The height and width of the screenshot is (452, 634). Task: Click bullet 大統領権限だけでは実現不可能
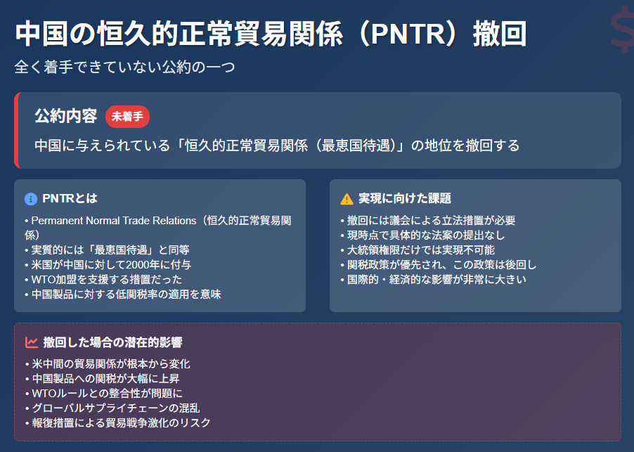point(418,250)
